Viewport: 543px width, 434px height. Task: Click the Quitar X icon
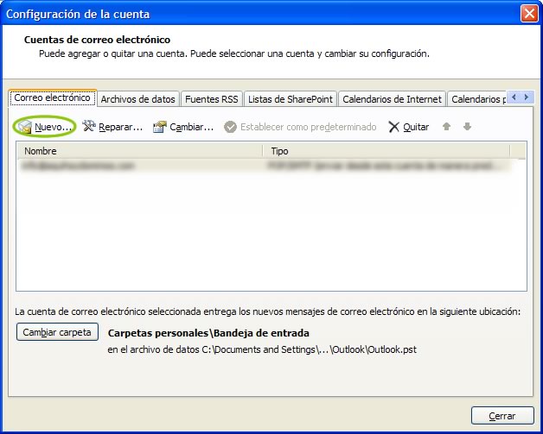coord(393,127)
